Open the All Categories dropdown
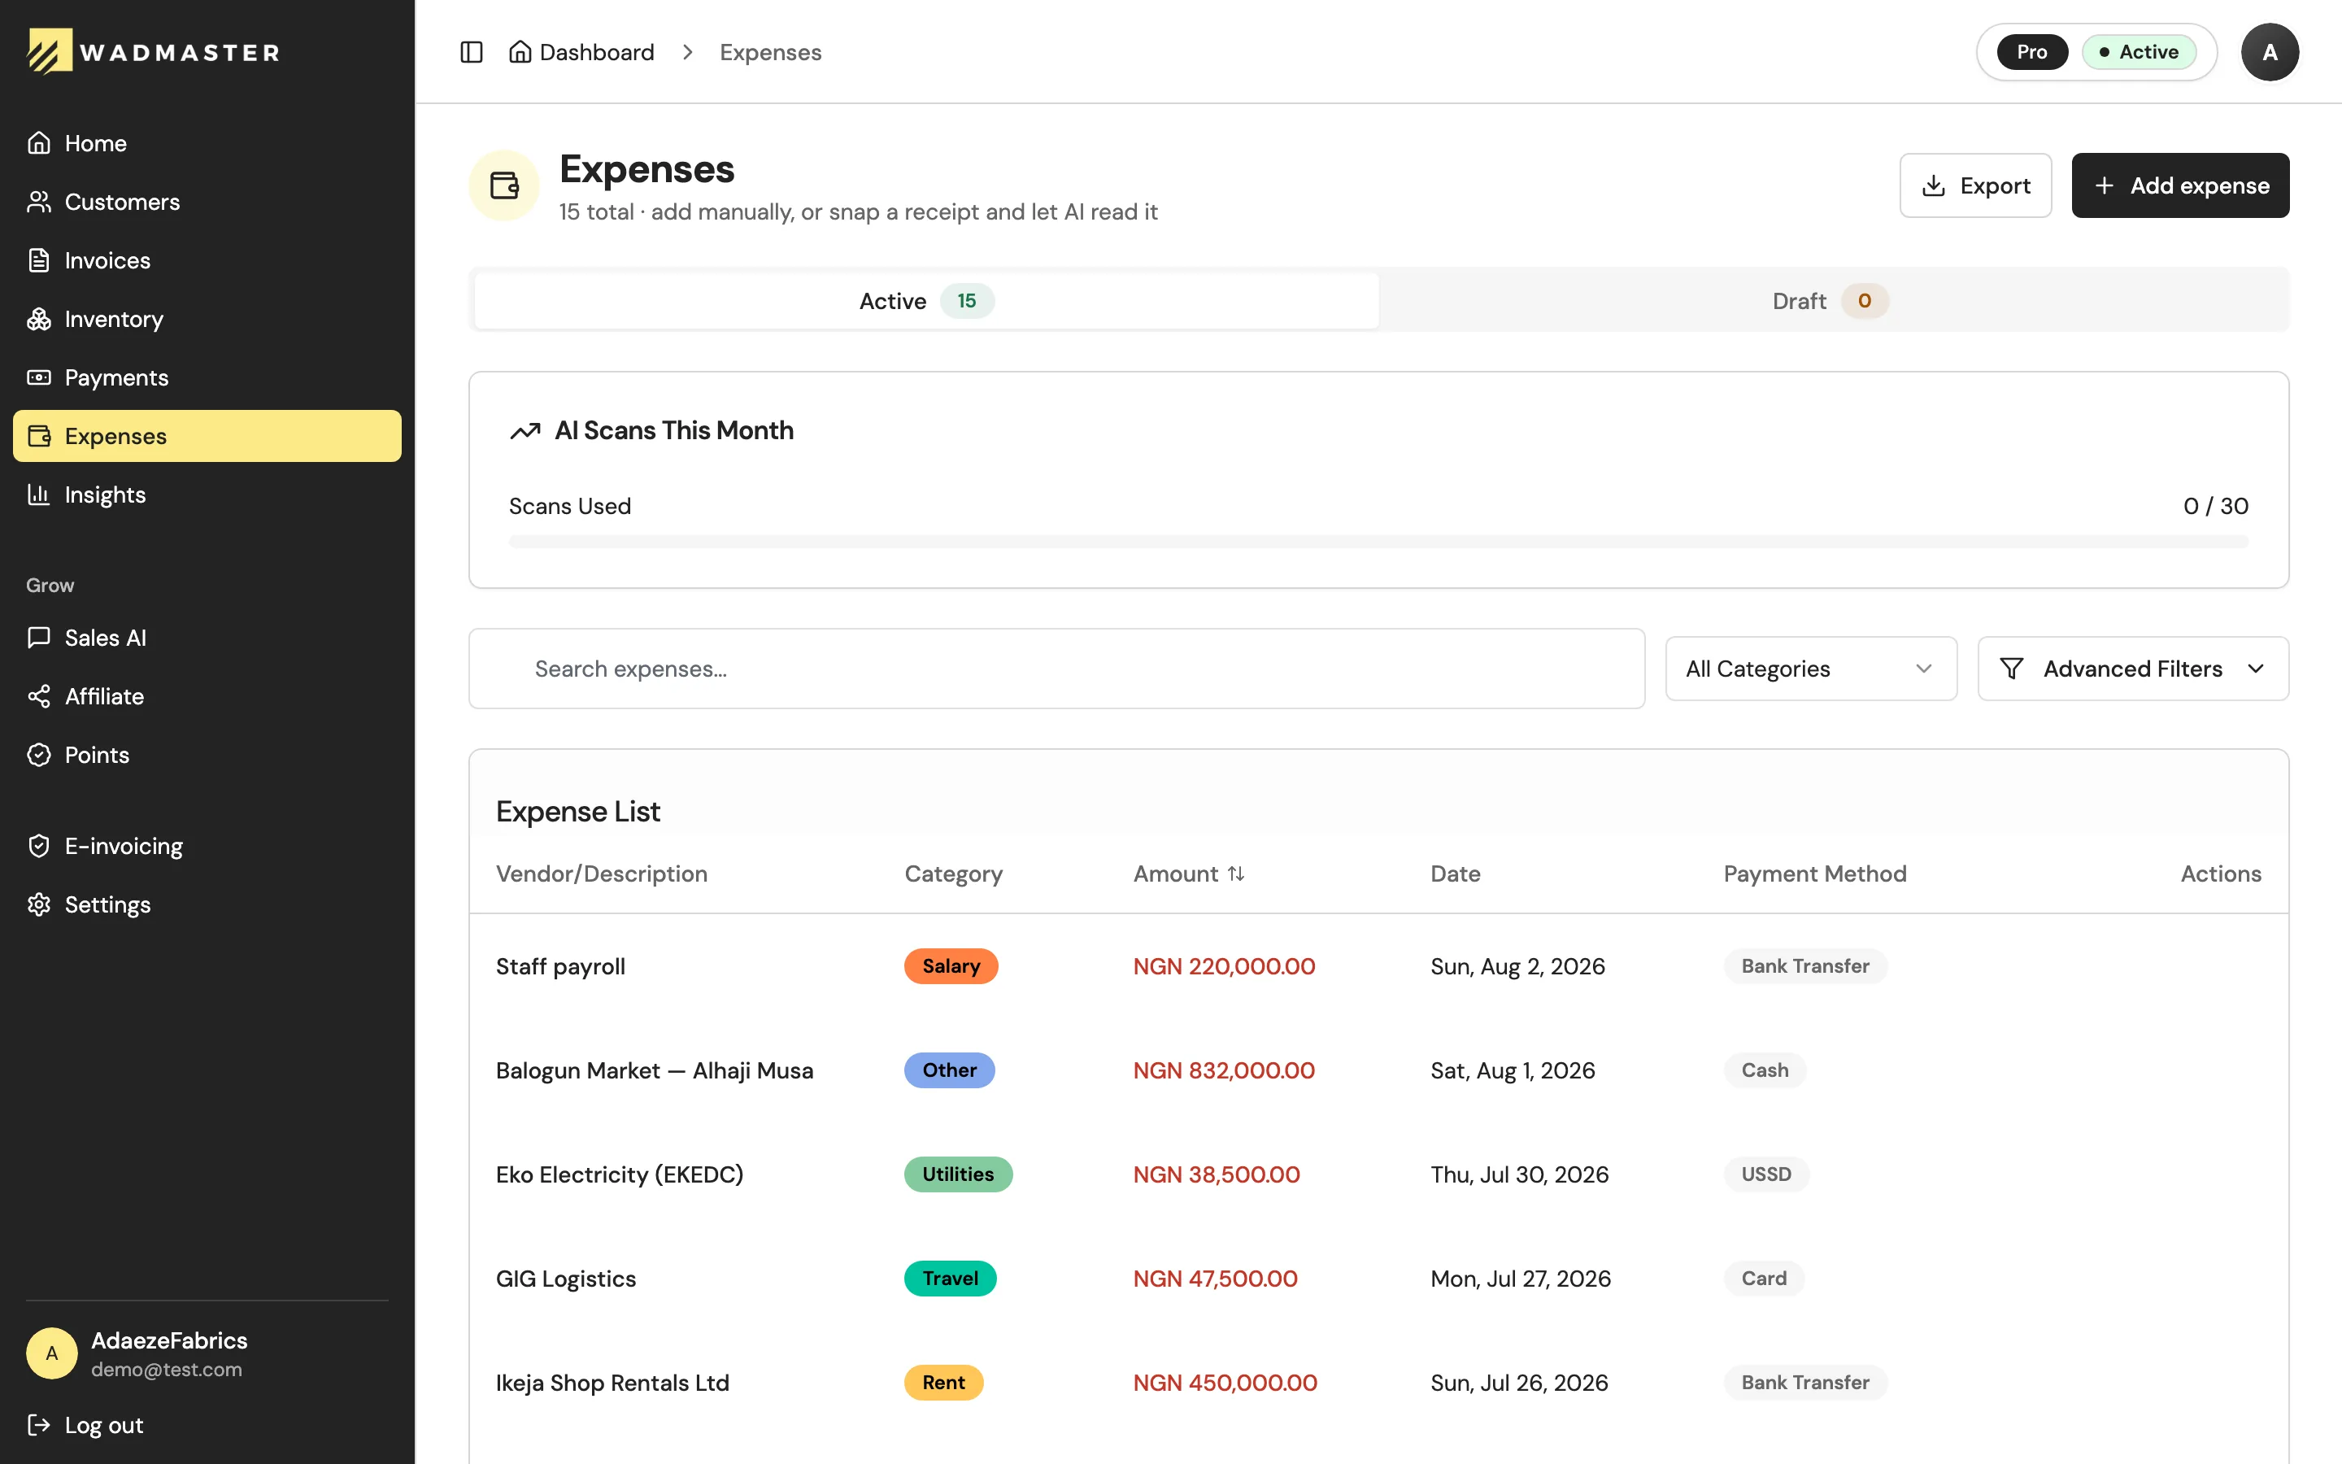2342x1464 pixels. pyautogui.click(x=1811, y=668)
